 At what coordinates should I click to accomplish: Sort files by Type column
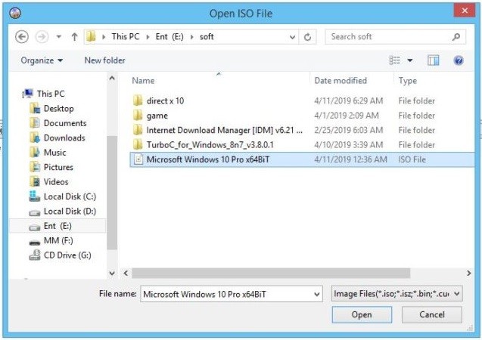[408, 81]
